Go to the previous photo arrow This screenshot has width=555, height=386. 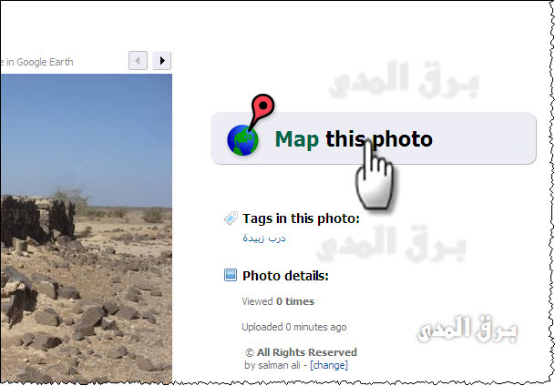(138, 60)
